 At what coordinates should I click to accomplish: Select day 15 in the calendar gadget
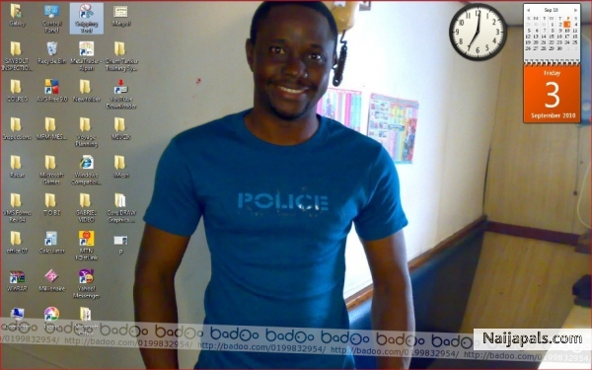(552, 37)
